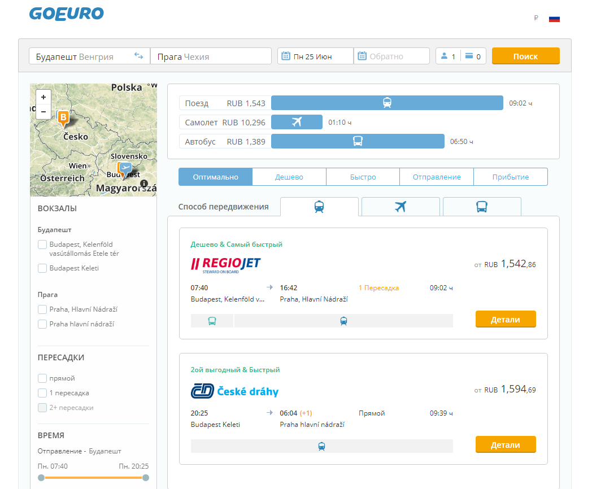Open the Обратно return date field

[391, 56]
